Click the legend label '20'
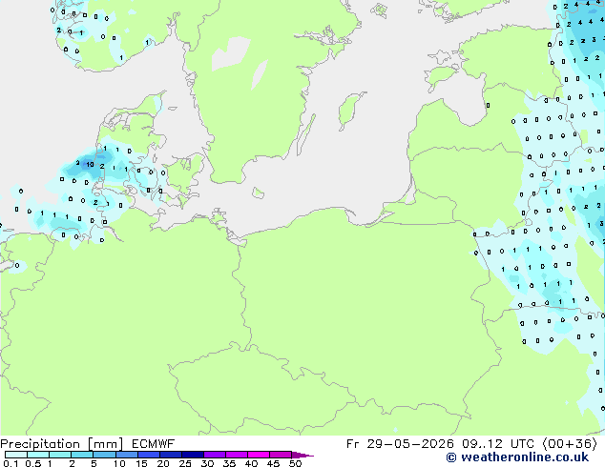The height and width of the screenshot is (467, 605). point(163,463)
